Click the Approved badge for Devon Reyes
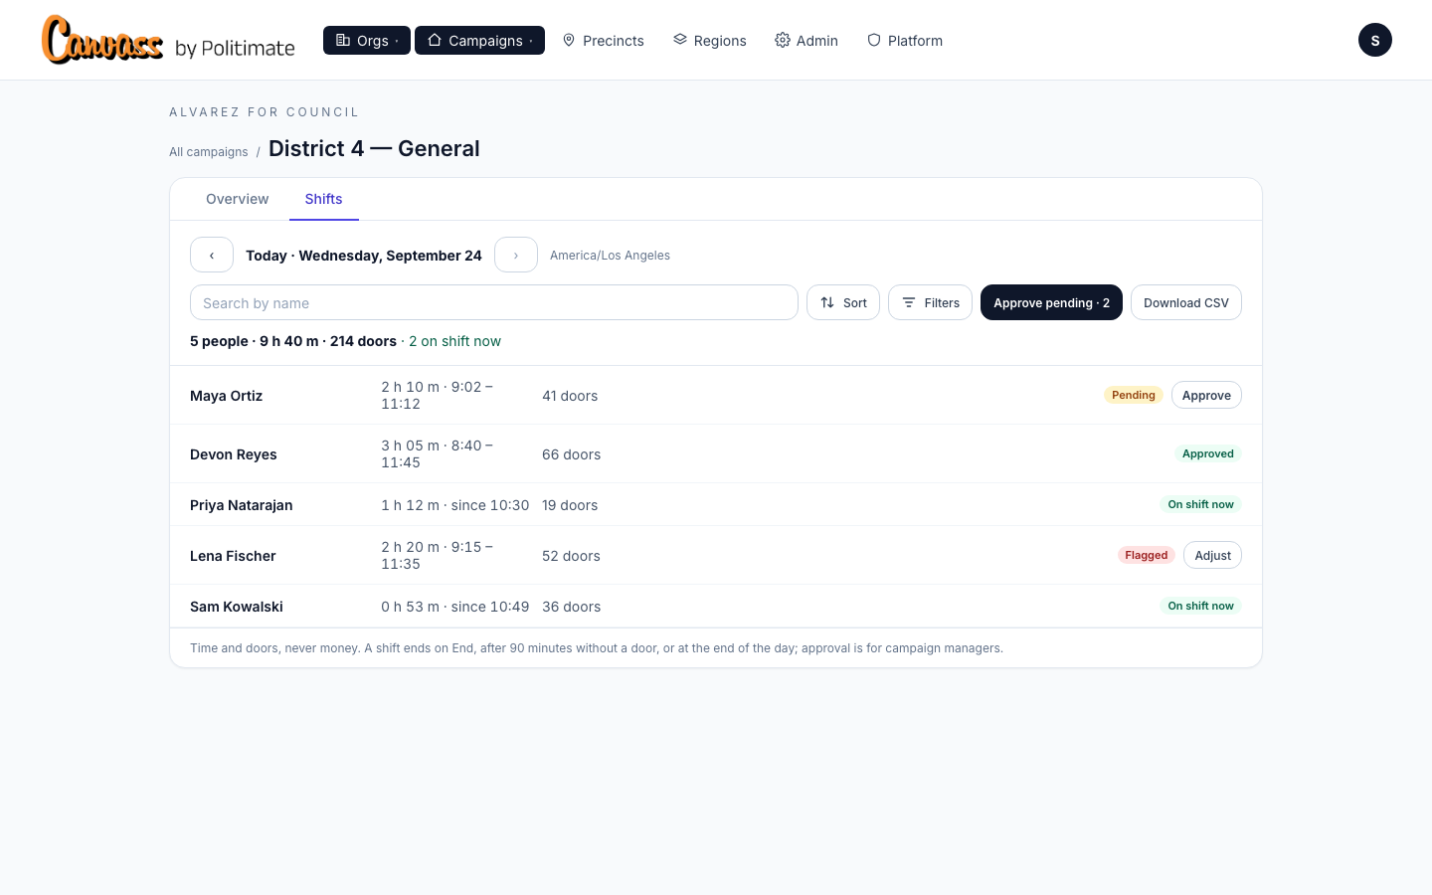This screenshot has width=1432, height=895. [x=1208, y=453]
